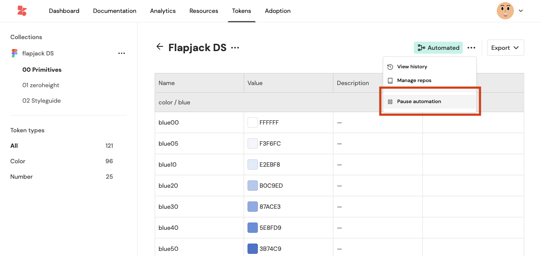Viewport: 541px width, 256px height.
Task: Click the zeroheight logo icon
Action: click(x=21, y=11)
